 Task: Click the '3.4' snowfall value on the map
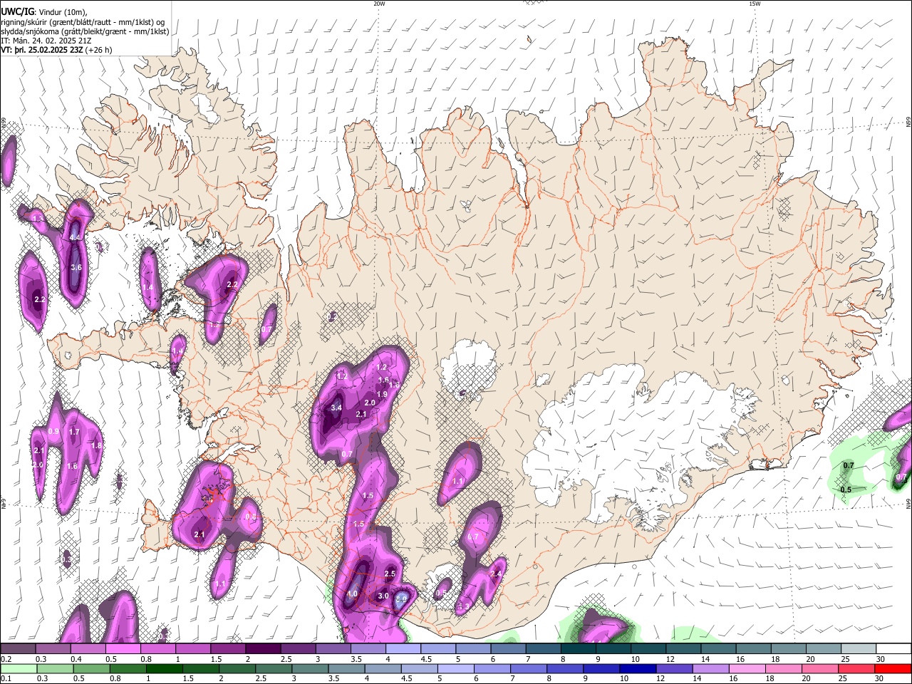[337, 408]
